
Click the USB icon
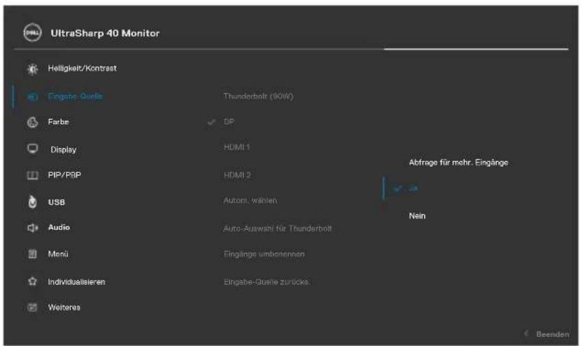pyautogui.click(x=32, y=202)
